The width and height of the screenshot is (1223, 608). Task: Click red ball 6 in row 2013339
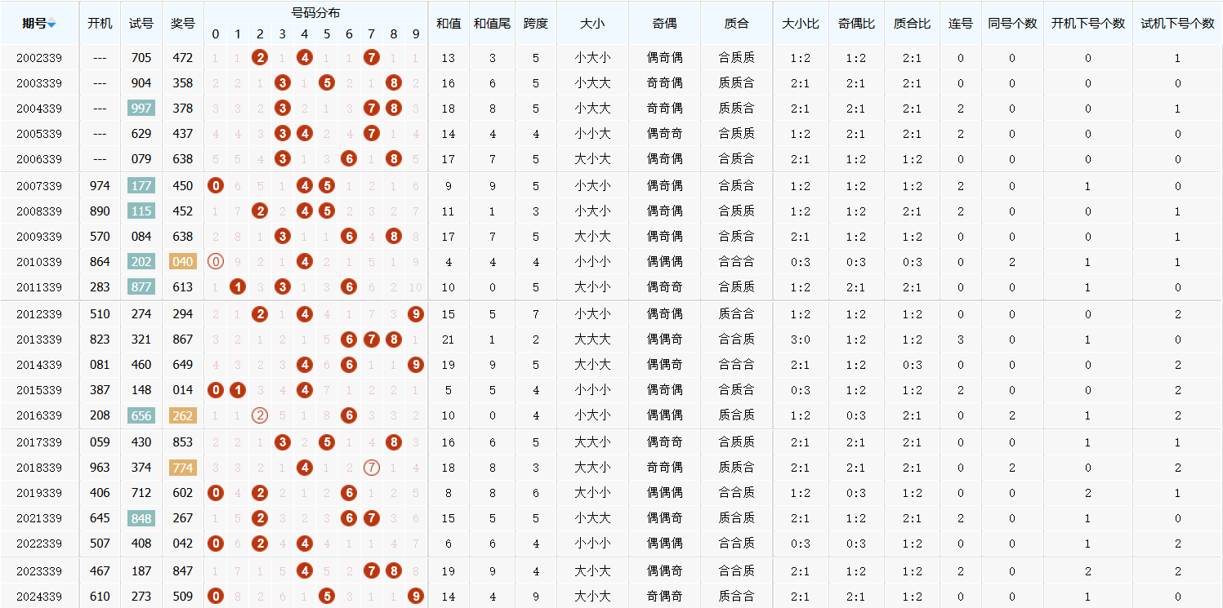pos(349,339)
